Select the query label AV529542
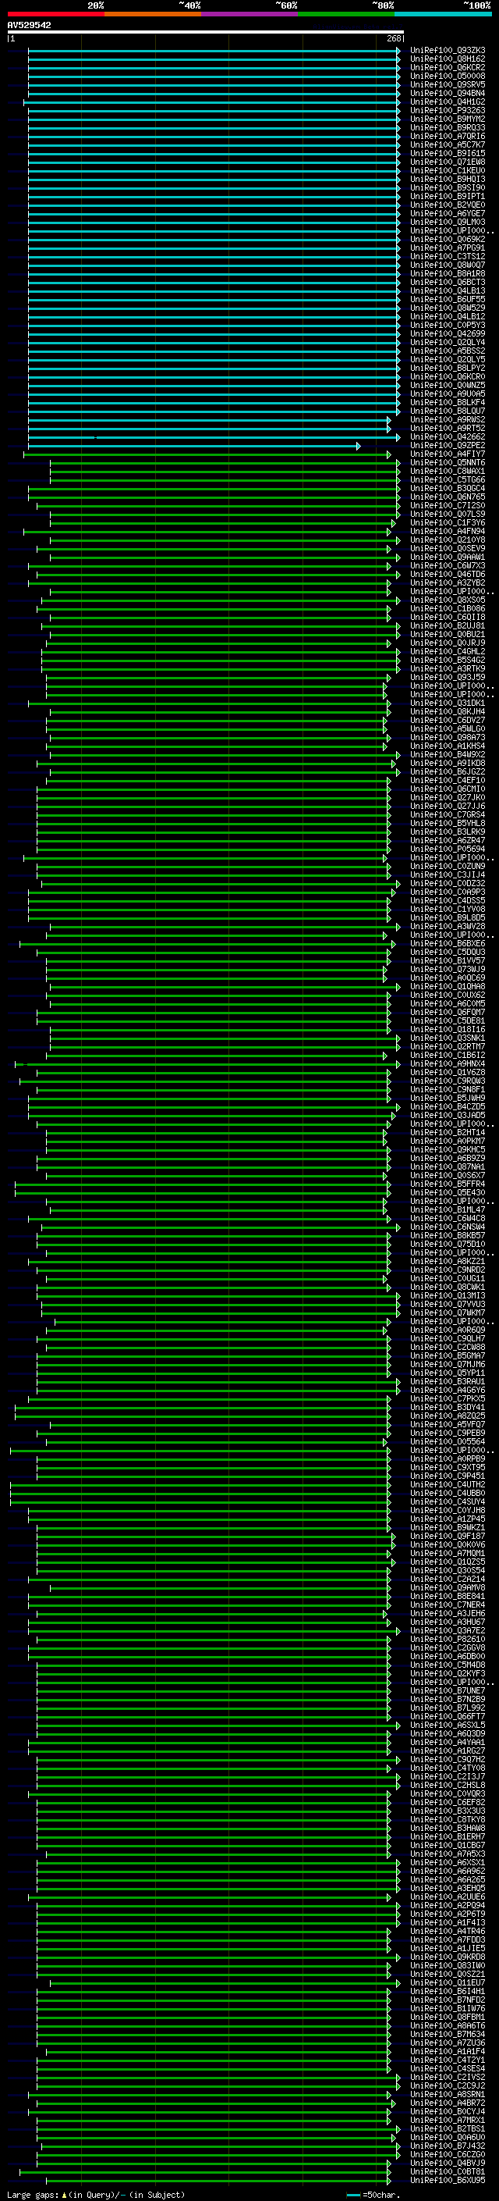 pyautogui.click(x=29, y=25)
